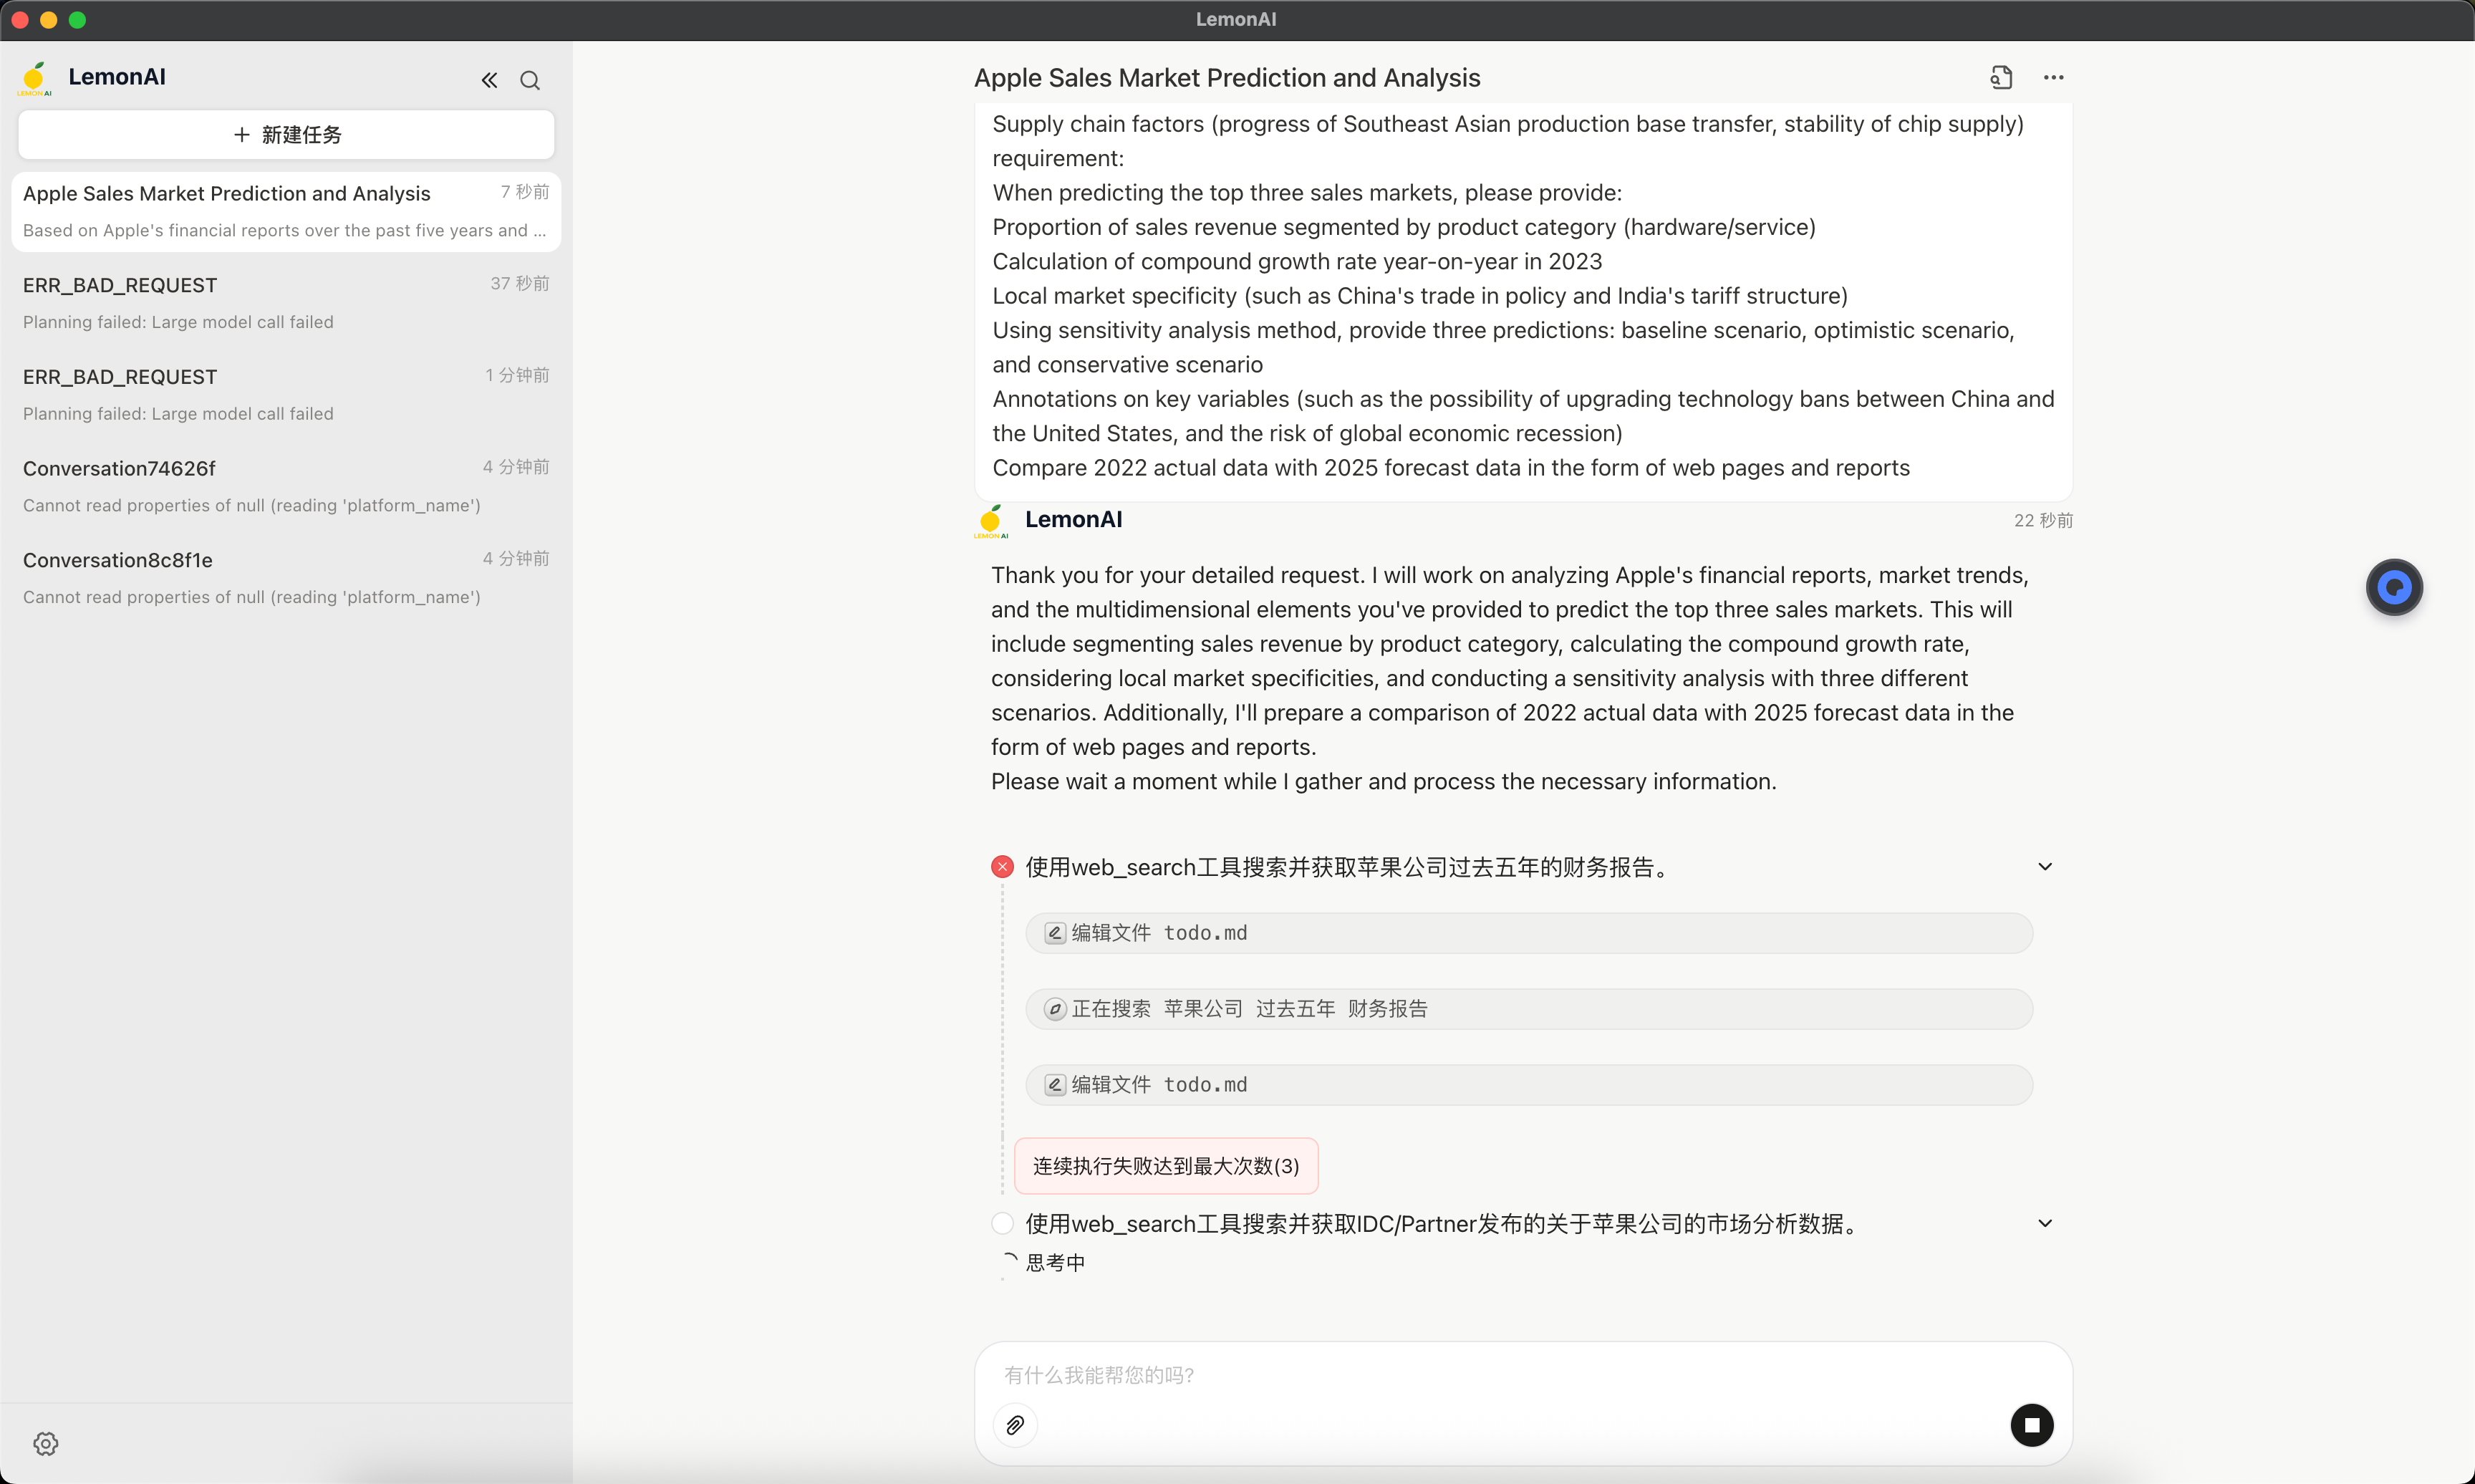Focus the message input field
Screen dimensions: 2475x1484
(x=1500, y=1375)
